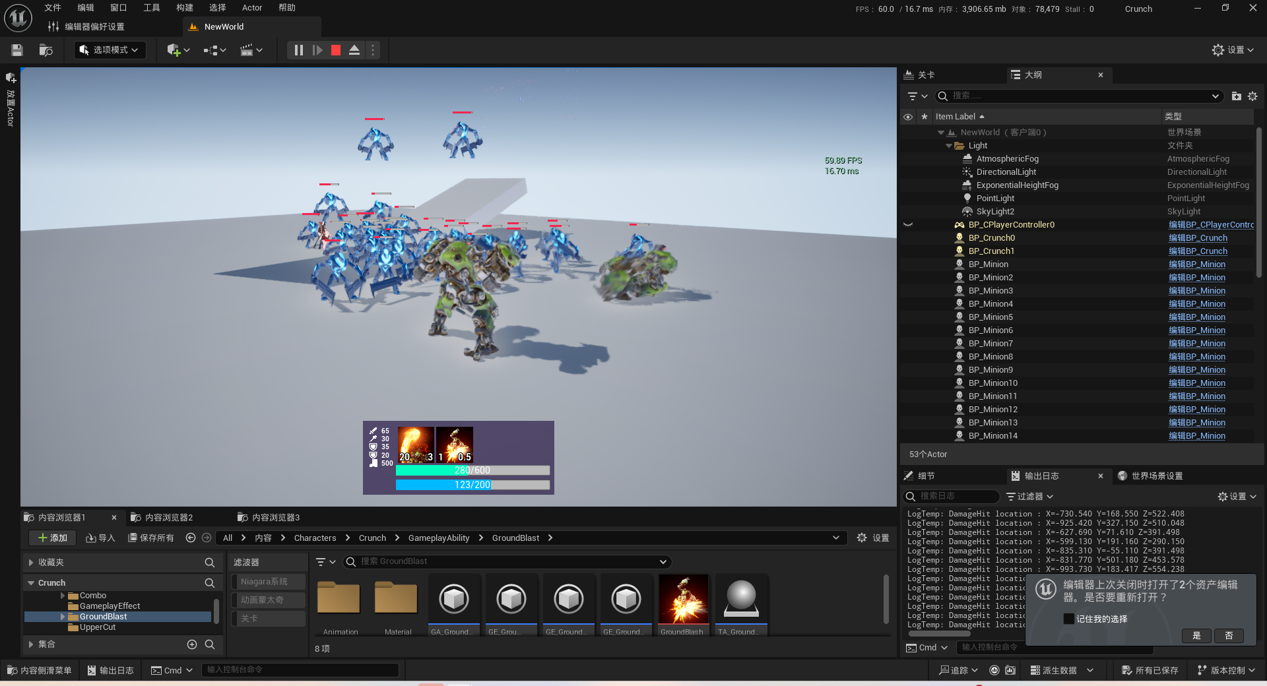Open the log 过滤器 filter dropdown

1030,497
